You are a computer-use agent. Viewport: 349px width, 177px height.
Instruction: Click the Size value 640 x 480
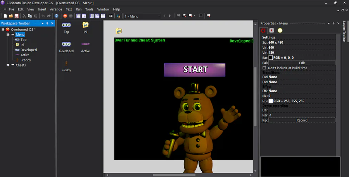tap(276, 43)
